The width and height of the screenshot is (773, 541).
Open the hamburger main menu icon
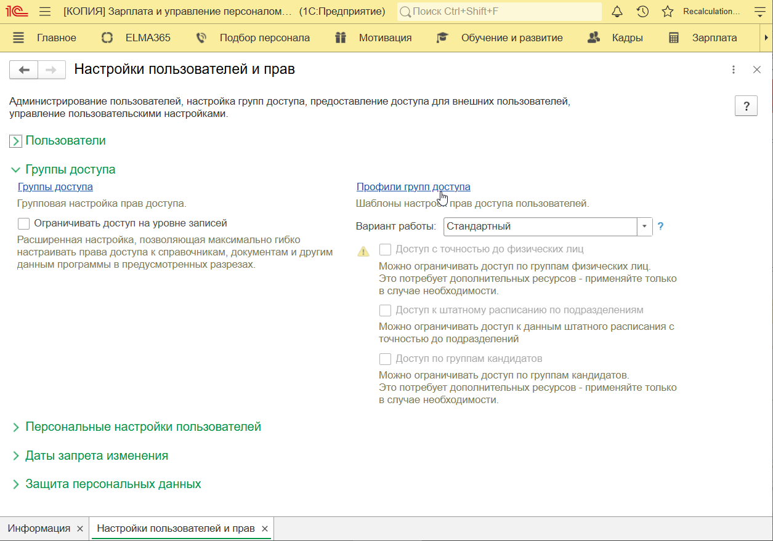point(45,12)
